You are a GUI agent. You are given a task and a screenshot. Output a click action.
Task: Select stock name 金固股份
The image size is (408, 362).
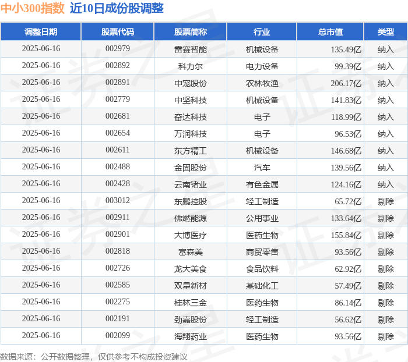pos(191,168)
